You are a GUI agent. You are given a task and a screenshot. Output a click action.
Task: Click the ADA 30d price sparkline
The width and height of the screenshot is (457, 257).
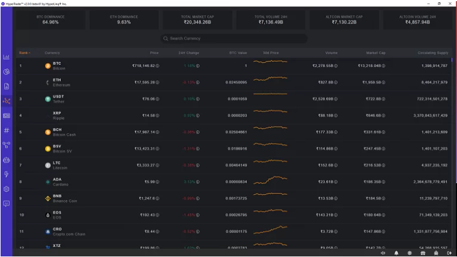click(270, 180)
